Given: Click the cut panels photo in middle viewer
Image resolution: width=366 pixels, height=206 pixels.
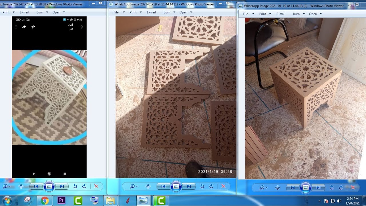Looking at the screenshot, I should pos(176,97).
